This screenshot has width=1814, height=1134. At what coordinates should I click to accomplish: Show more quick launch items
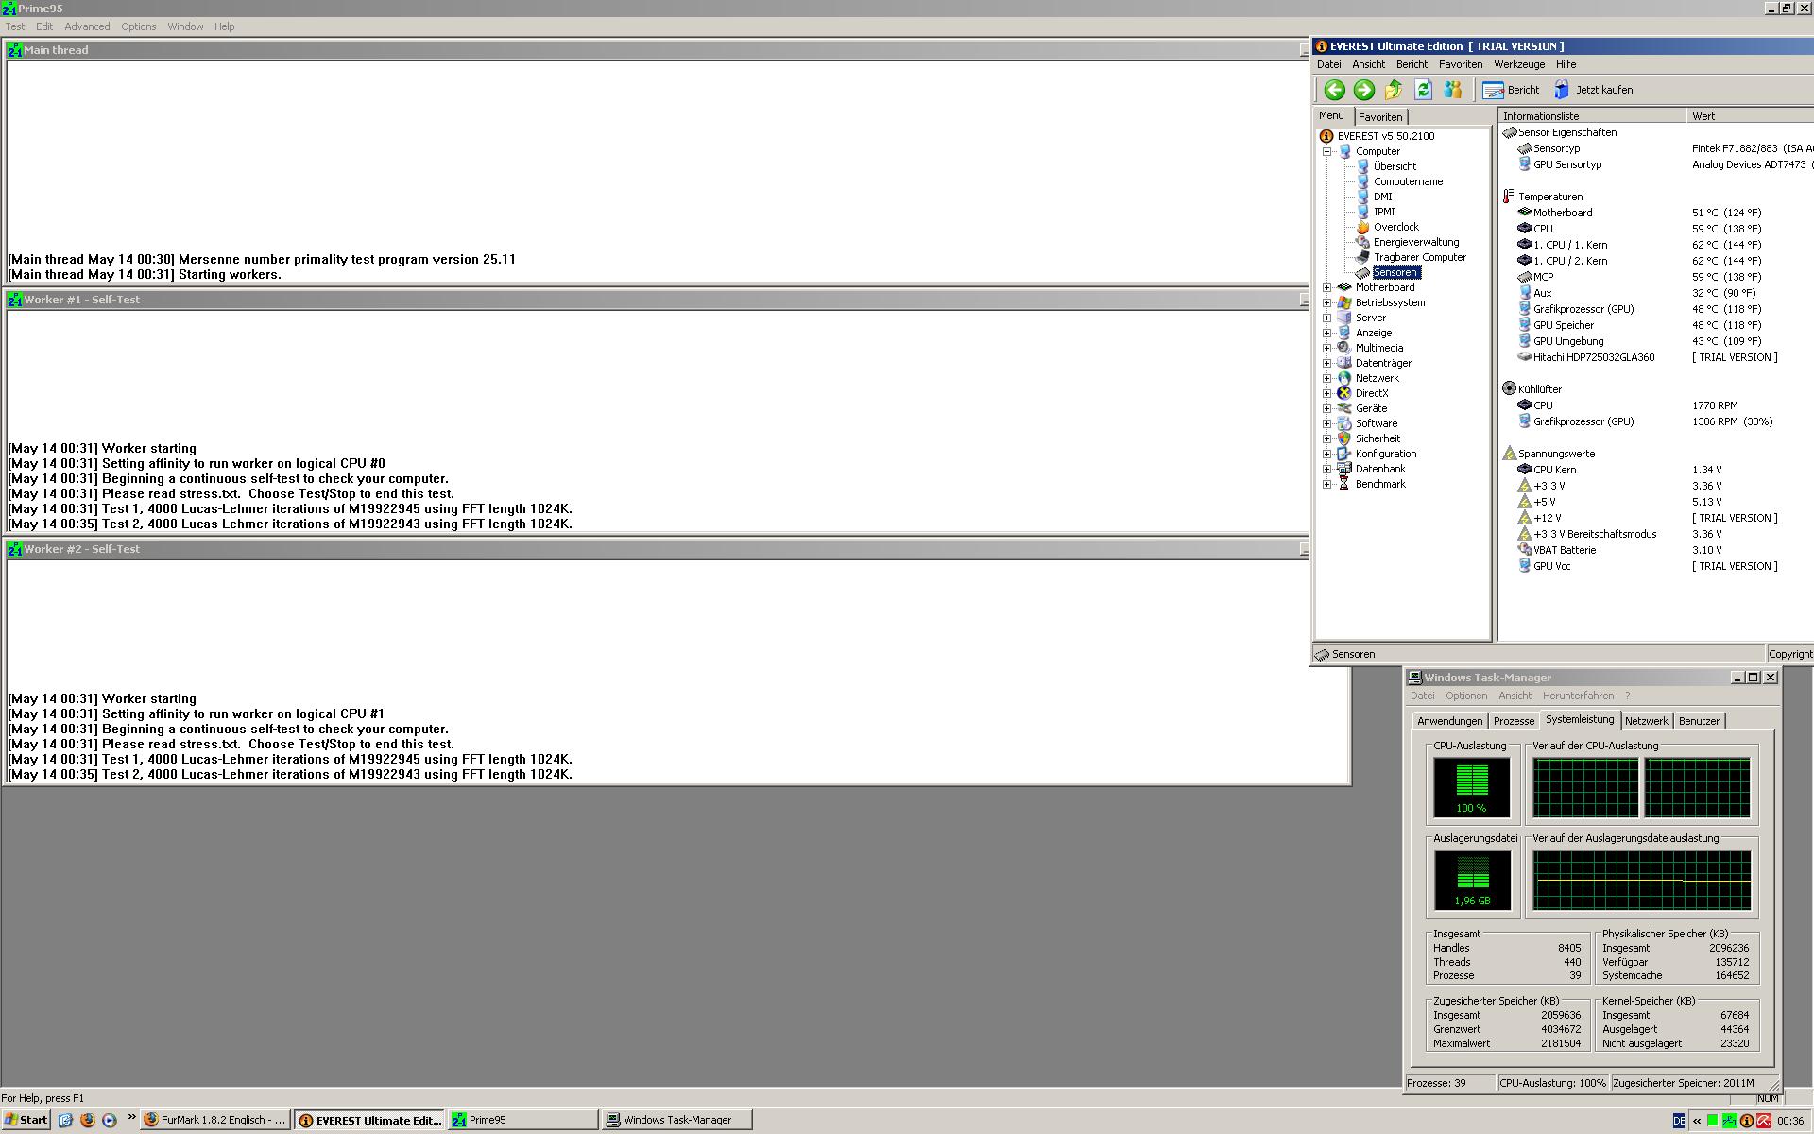[x=131, y=1118]
